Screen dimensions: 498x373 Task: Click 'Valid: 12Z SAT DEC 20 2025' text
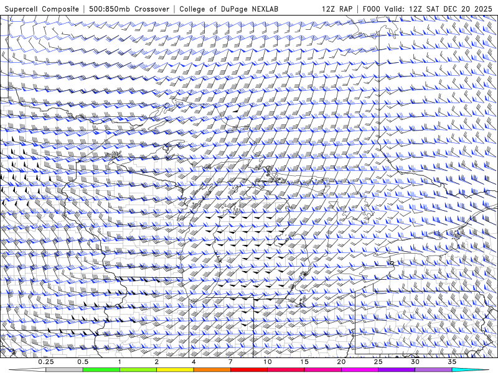pyautogui.click(x=438, y=9)
